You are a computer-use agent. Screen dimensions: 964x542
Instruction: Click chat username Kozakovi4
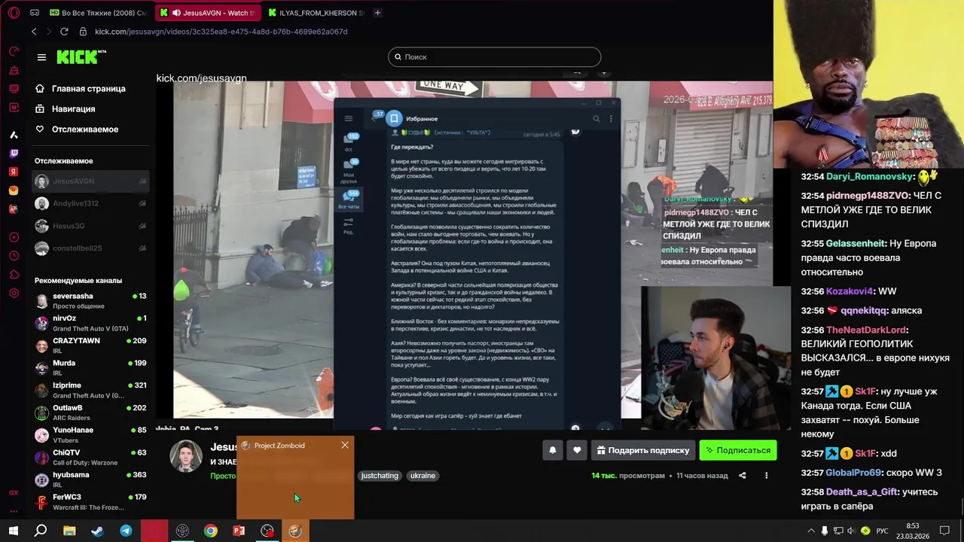tap(850, 291)
